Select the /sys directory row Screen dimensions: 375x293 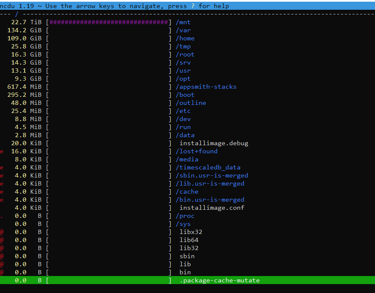(187, 224)
